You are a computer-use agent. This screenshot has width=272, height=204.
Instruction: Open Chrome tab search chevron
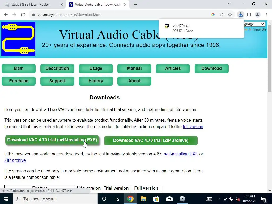[x=229, y=4]
